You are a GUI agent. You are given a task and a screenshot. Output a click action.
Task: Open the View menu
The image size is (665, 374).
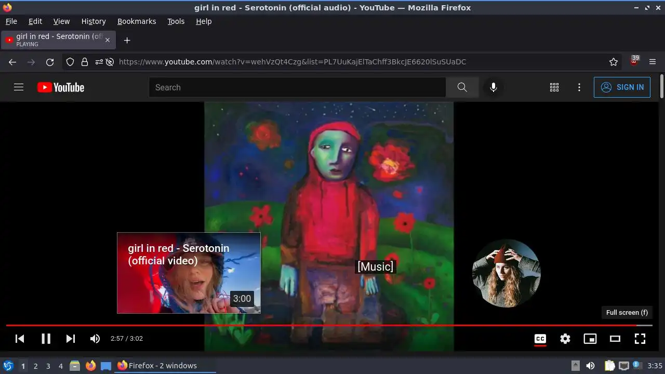pos(61,21)
